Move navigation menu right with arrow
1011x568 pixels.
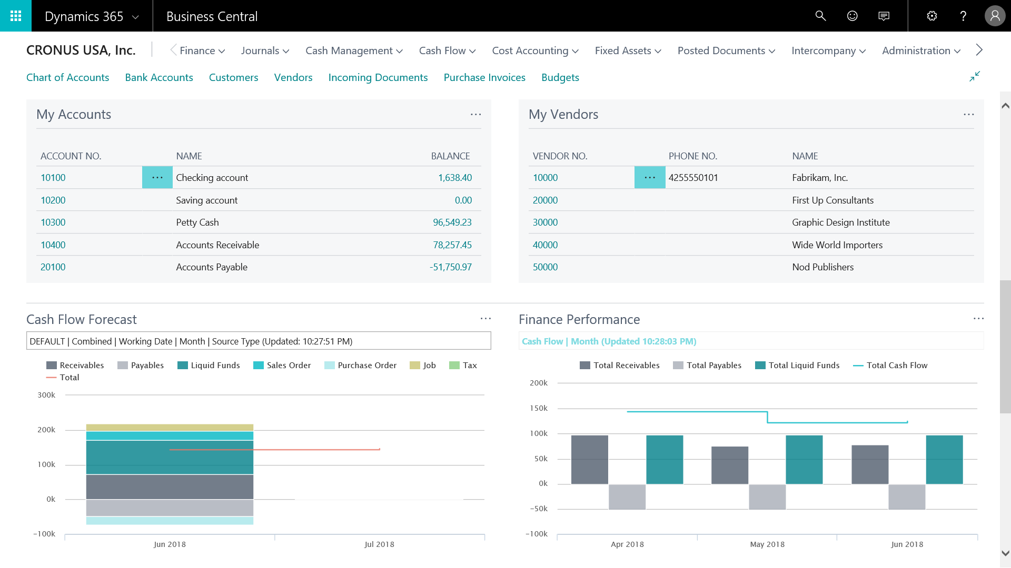979,50
